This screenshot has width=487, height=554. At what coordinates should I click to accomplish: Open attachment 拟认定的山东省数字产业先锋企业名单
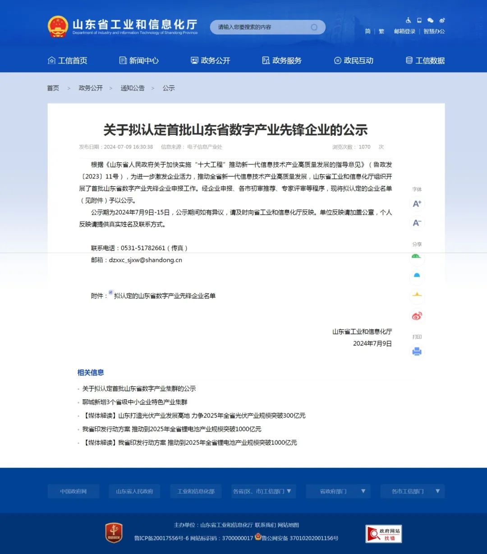point(165,296)
